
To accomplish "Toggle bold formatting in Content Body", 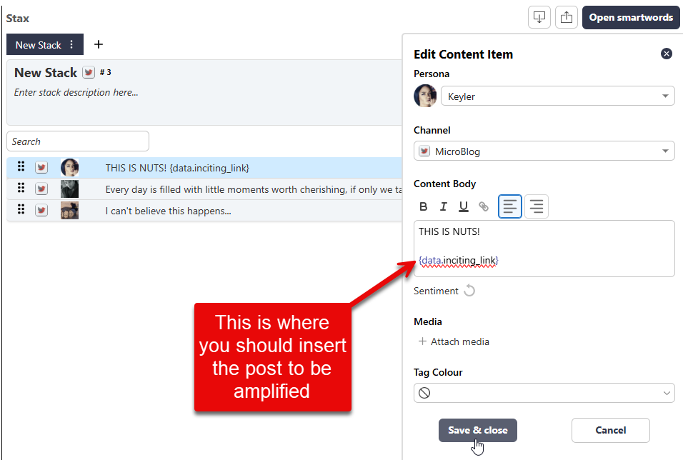I will (x=424, y=206).
